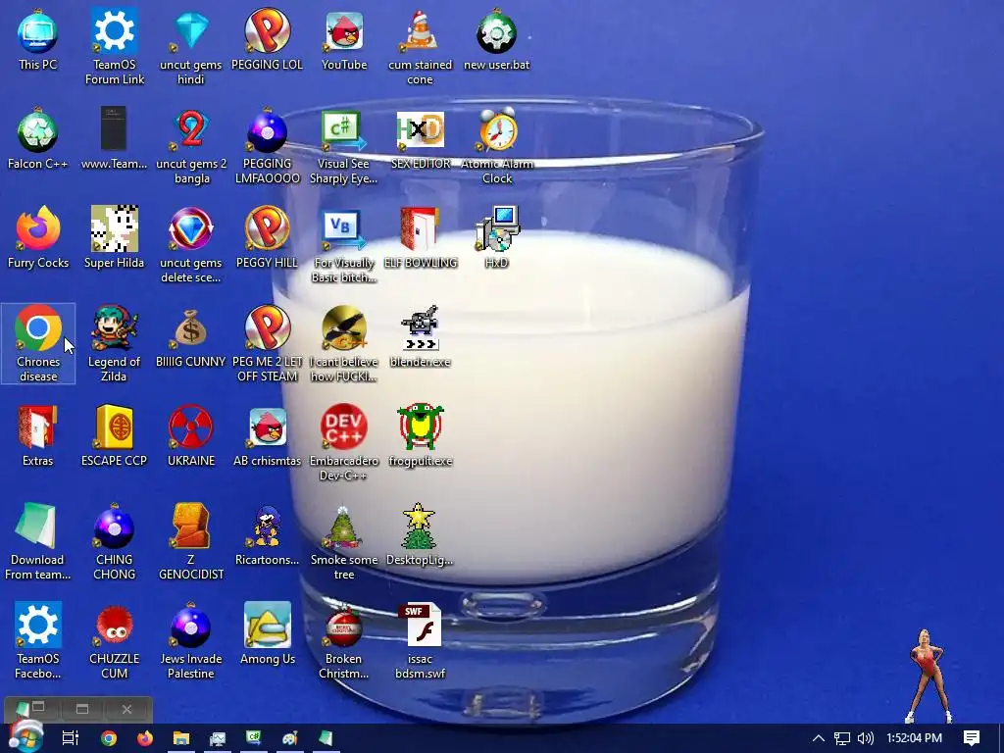Launch the Atomic Alarm Clock shortcut
This screenshot has width=1004, height=753.
[x=497, y=146]
